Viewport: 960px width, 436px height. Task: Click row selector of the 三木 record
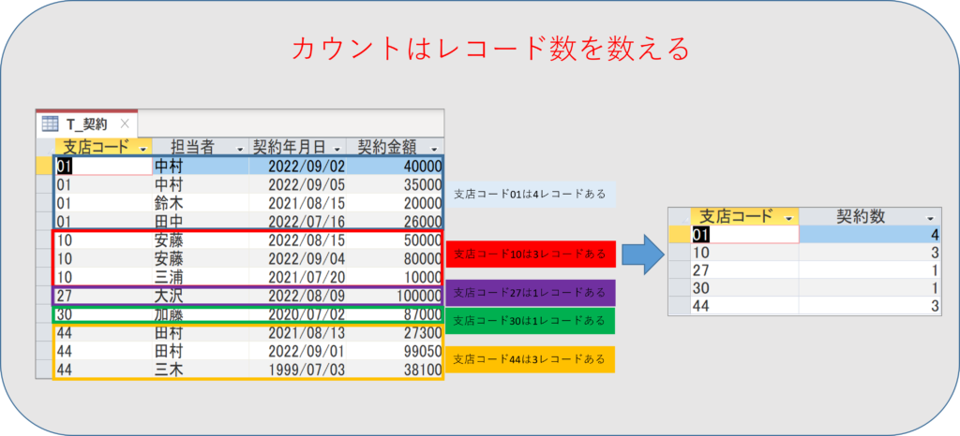point(46,370)
